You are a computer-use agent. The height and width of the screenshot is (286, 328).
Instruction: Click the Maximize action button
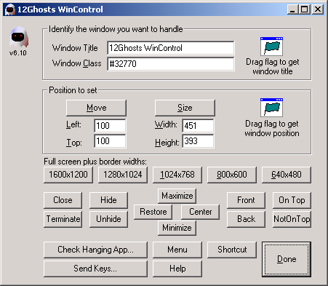click(177, 196)
